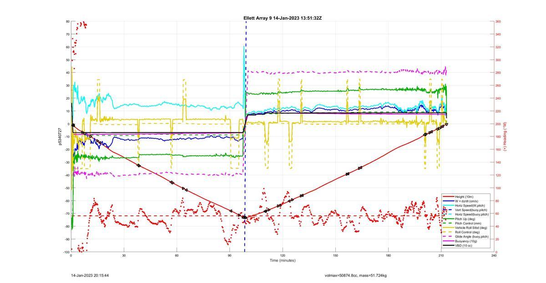Click the black VBD legend line sample
The image size is (546, 283).
point(448,246)
